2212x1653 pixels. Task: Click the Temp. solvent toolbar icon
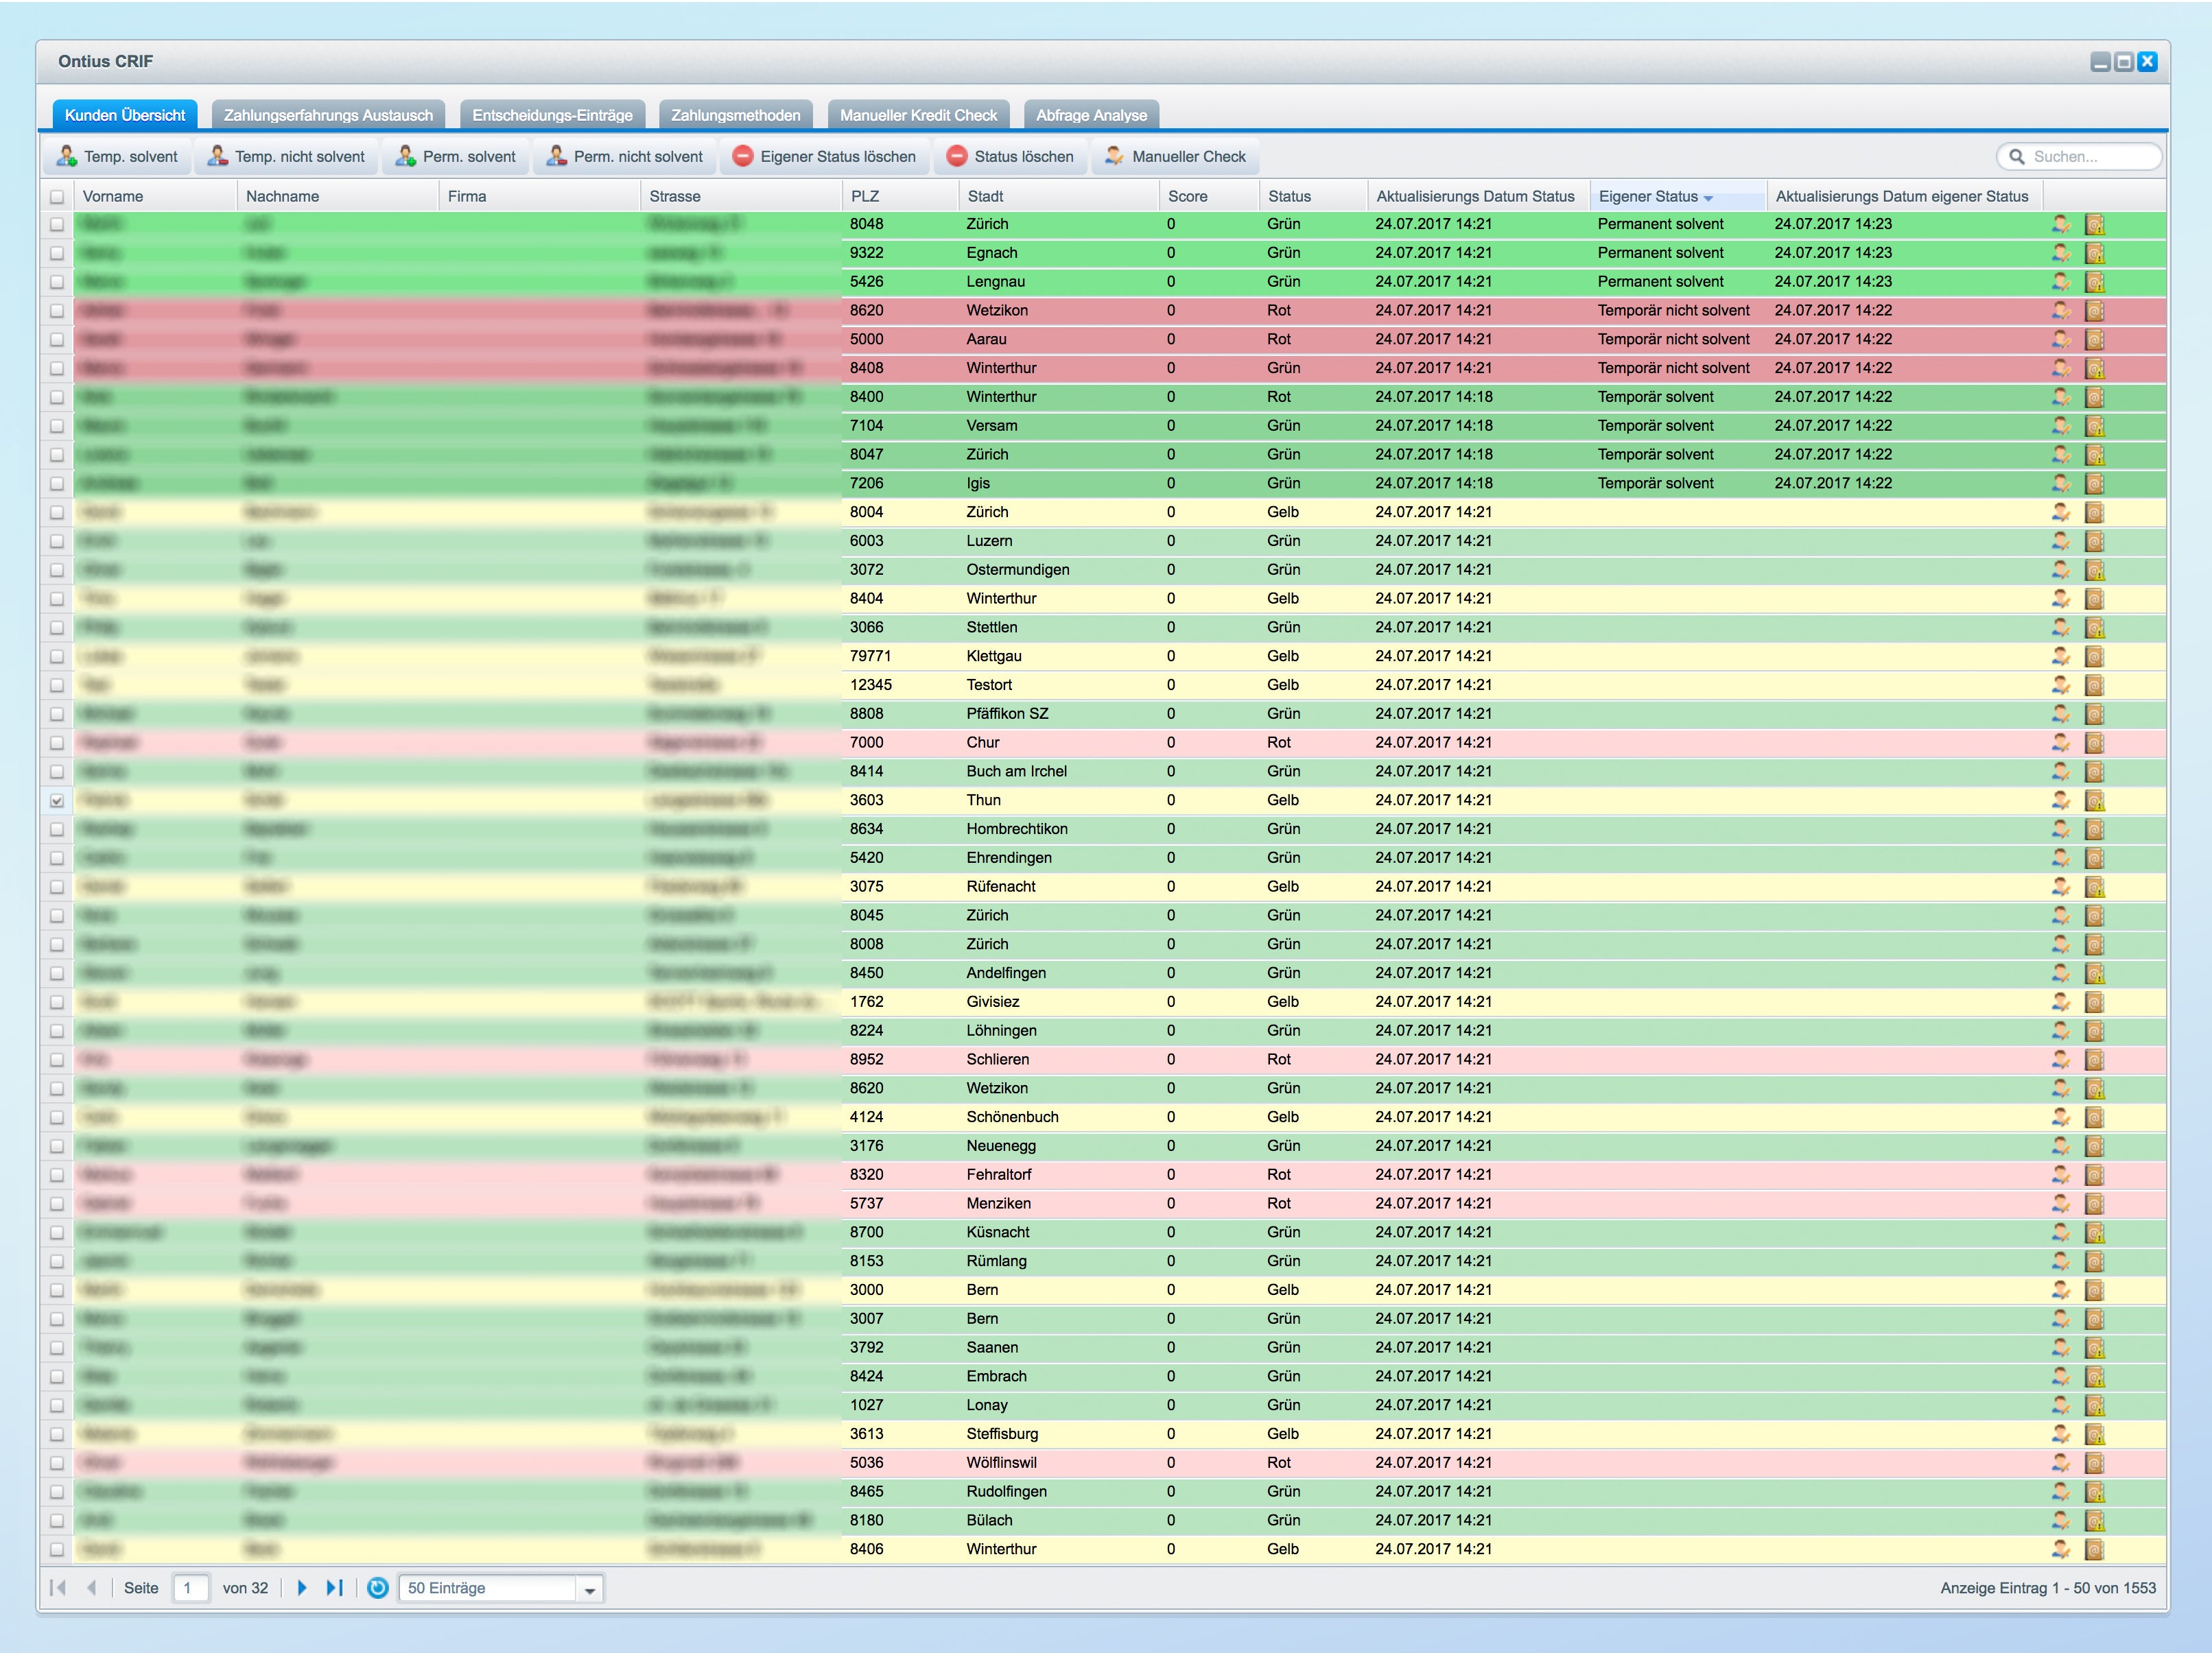coord(67,156)
